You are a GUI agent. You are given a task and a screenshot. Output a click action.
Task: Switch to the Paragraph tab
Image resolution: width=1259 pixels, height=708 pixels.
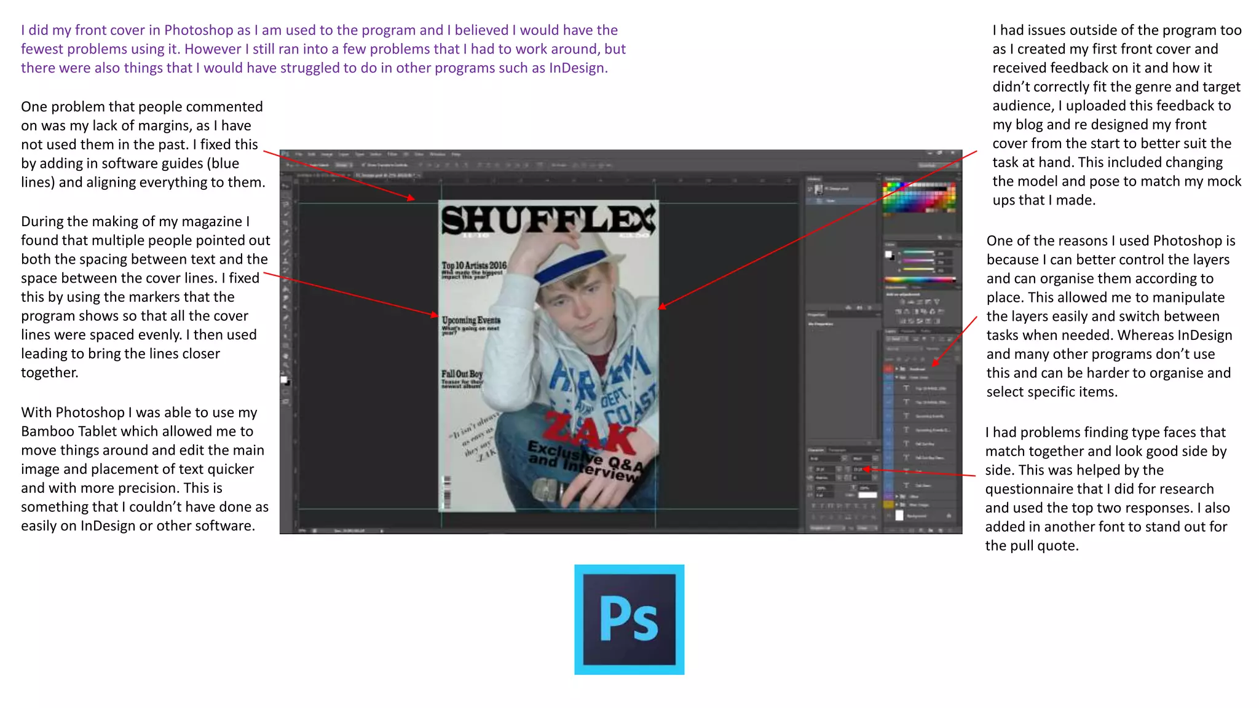coord(837,450)
